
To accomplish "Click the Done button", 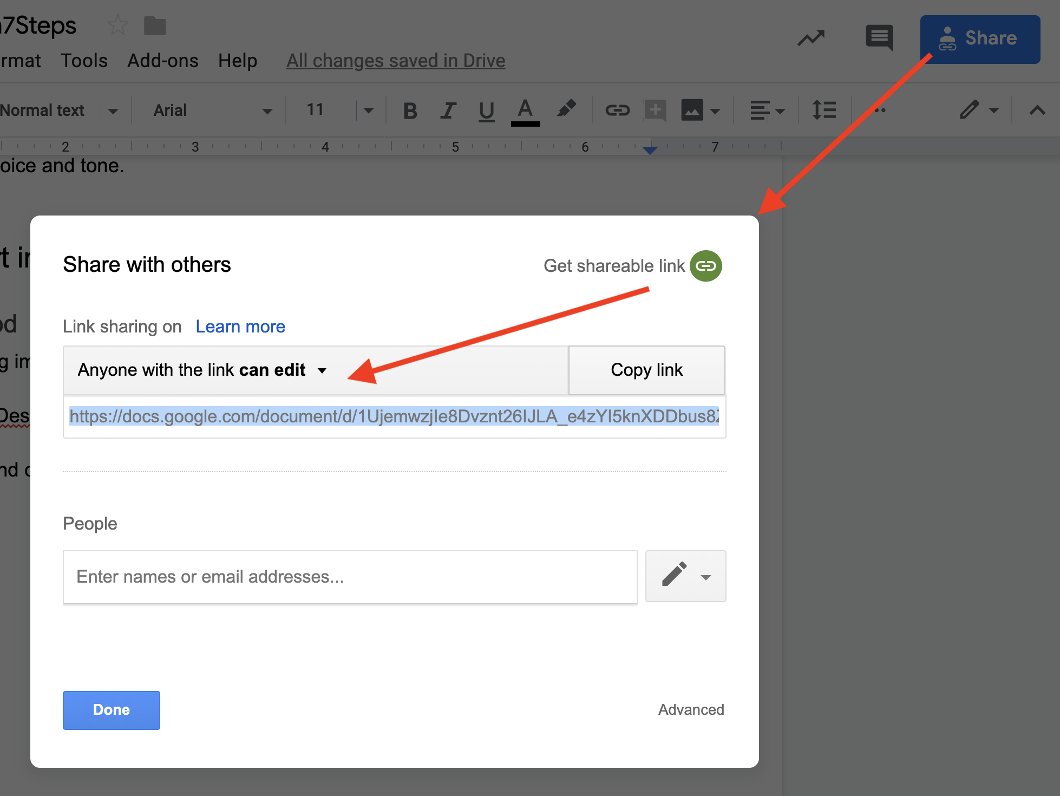I will point(112,710).
